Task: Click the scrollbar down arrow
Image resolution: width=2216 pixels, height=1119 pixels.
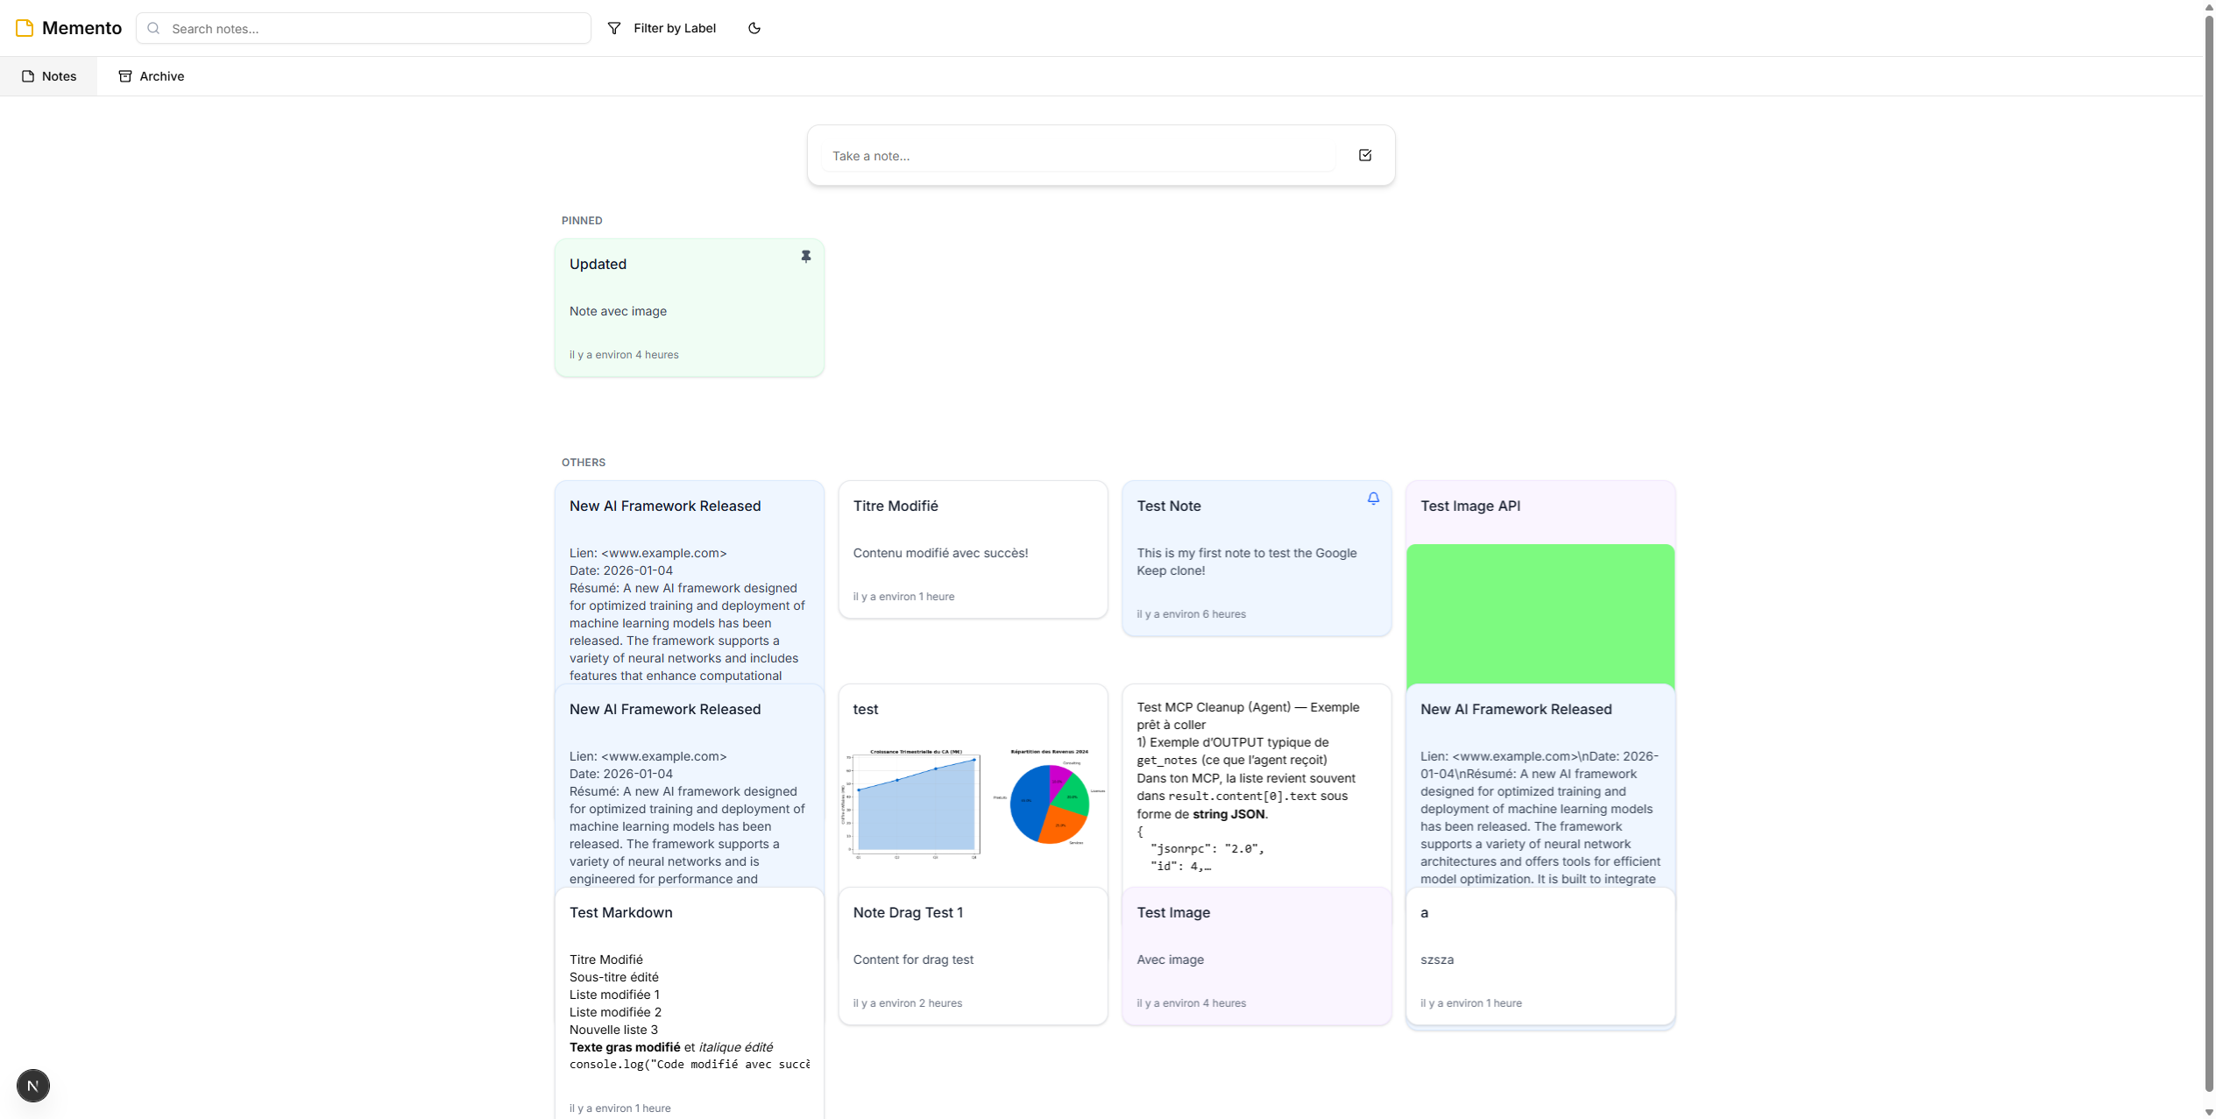Action: (x=2208, y=1112)
